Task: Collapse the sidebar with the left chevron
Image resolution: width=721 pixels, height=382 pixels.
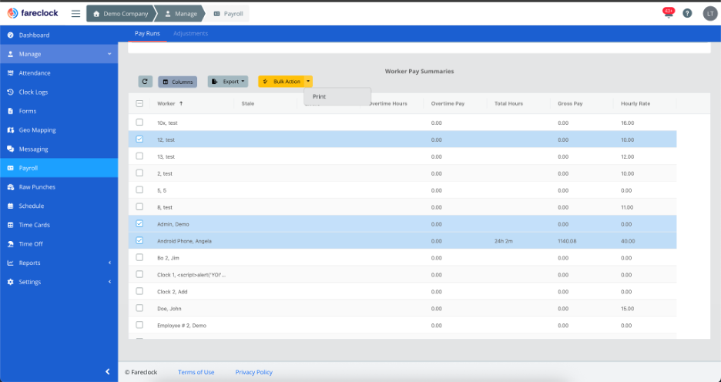Action: coord(108,371)
